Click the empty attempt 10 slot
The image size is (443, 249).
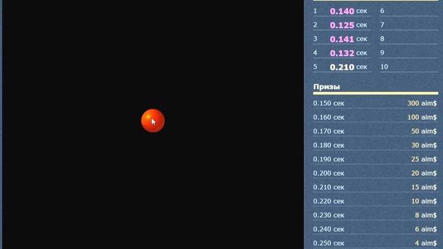(408, 67)
